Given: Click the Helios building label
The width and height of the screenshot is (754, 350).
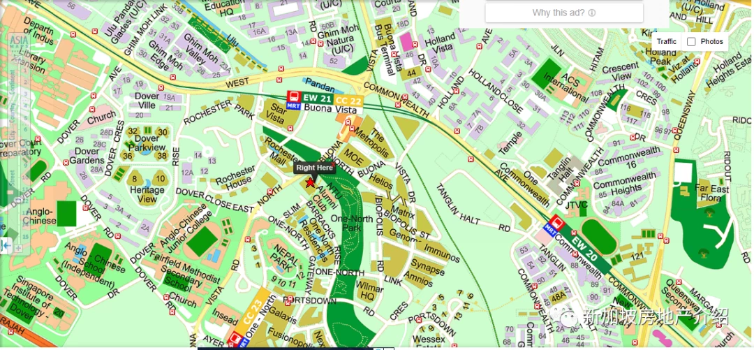Looking at the screenshot, I should coord(381,182).
